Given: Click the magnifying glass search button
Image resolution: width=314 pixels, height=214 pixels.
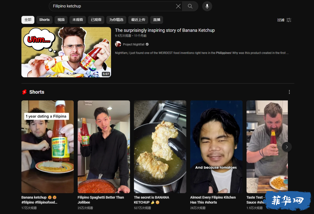Looking at the screenshot, I should click(190, 6).
